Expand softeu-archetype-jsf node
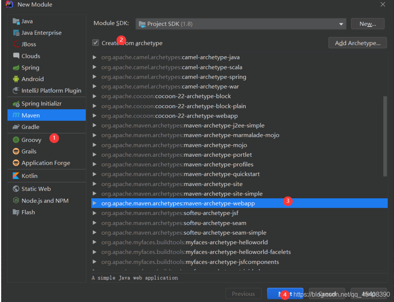The height and width of the screenshot is (302, 394). click(x=95, y=213)
